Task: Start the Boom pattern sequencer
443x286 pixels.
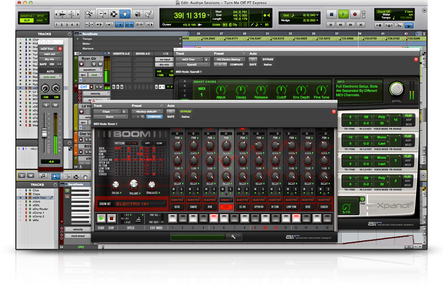Action: [x=101, y=218]
